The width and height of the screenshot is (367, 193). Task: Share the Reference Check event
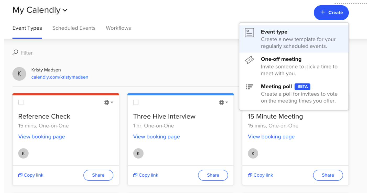click(98, 175)
